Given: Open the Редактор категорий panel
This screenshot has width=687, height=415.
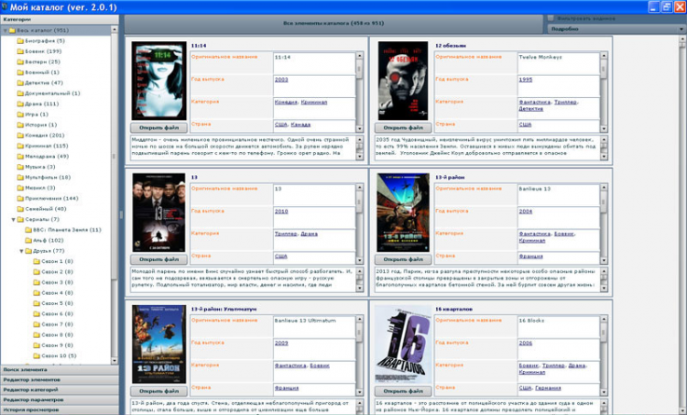Looking at the screenshot, I should [x=60, y=390].
